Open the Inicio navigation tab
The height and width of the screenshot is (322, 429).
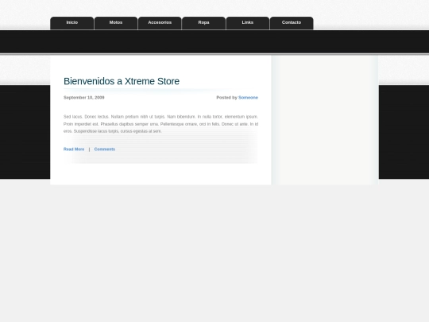point(72,23)
